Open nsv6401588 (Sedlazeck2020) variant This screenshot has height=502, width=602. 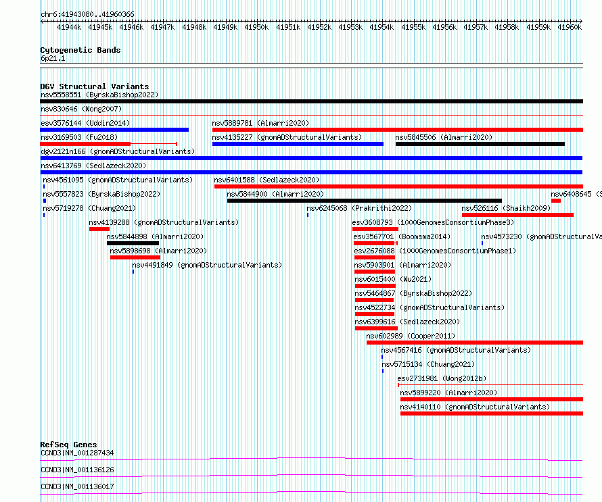point(267,180)
